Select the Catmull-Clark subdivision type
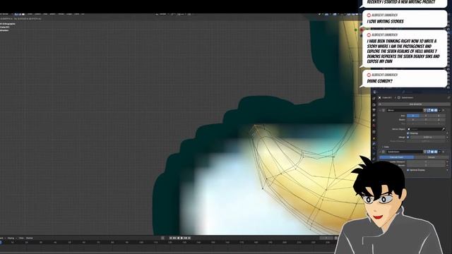 pyautogui.click(x=397, y=157)
